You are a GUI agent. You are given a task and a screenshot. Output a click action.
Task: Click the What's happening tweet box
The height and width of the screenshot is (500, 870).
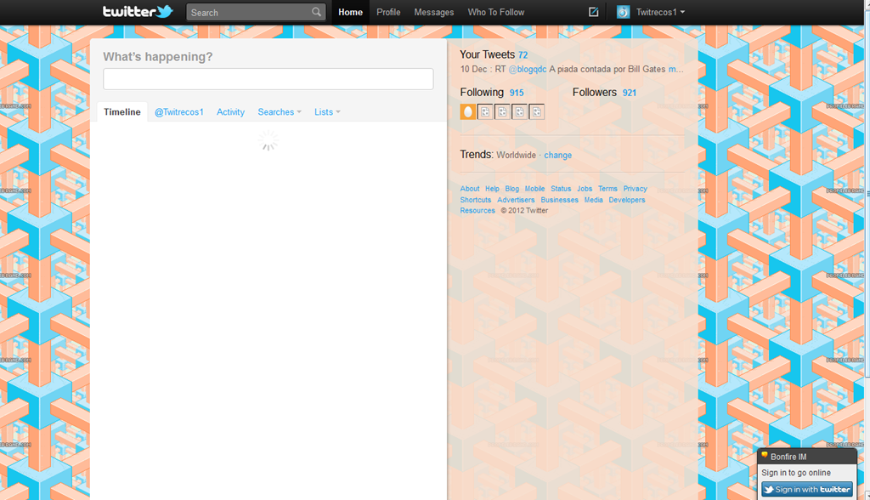268,79
